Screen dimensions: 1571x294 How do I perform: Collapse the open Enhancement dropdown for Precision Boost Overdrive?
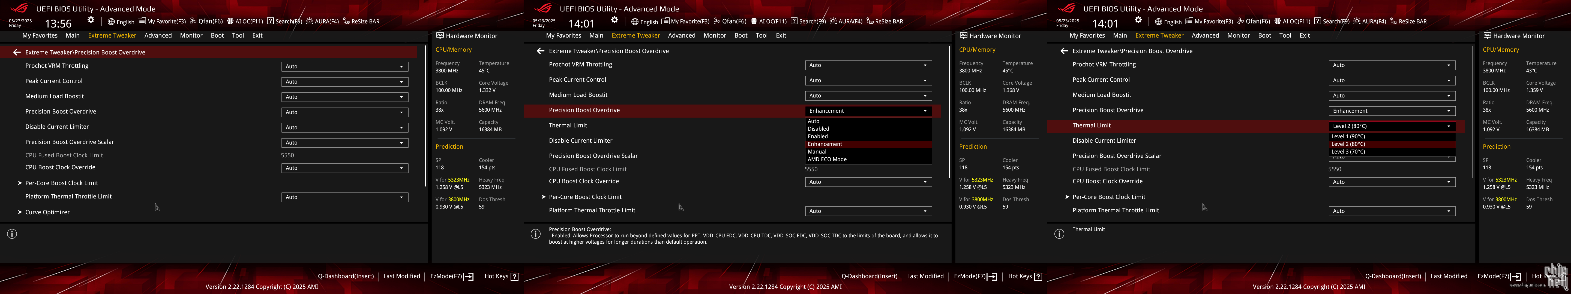click(x=868, y=111)
